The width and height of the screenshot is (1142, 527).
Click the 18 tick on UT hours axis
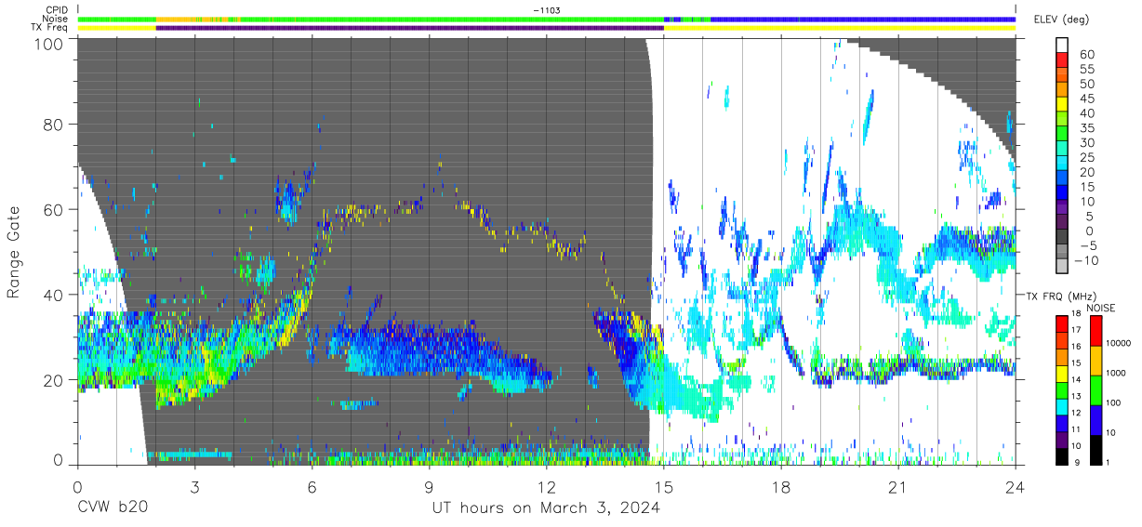tap(781, 487)
